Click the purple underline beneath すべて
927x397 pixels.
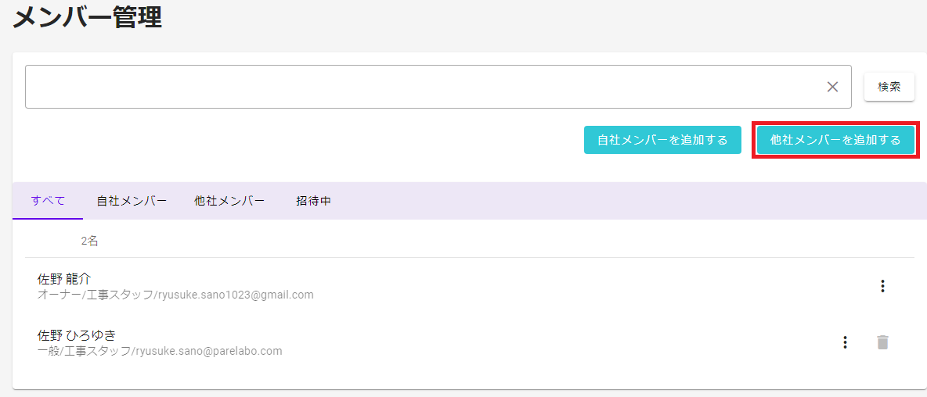pos(48,218)
